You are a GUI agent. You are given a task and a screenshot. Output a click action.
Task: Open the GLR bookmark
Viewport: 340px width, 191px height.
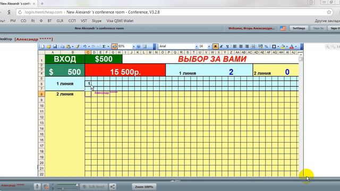[x=60, y=21]
